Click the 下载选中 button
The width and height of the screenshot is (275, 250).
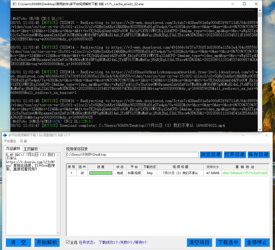(228, 242)
